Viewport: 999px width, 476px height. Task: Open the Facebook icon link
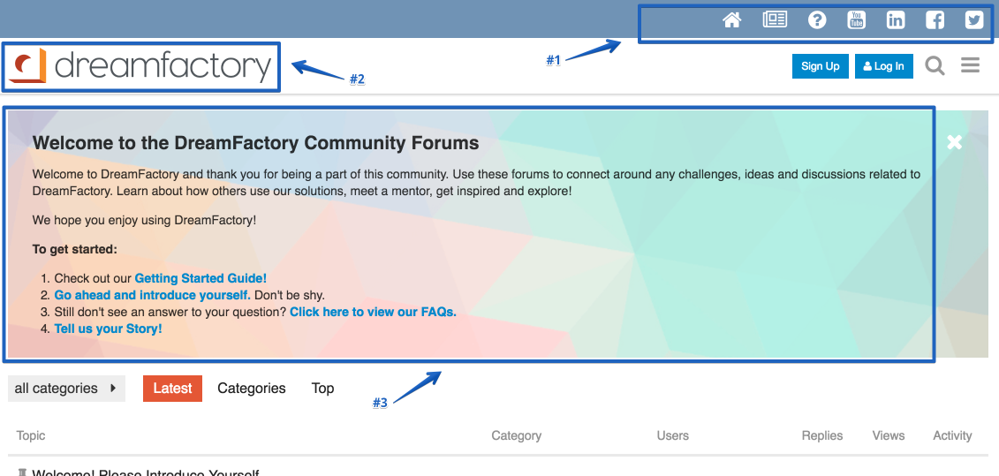click(935, 20)
